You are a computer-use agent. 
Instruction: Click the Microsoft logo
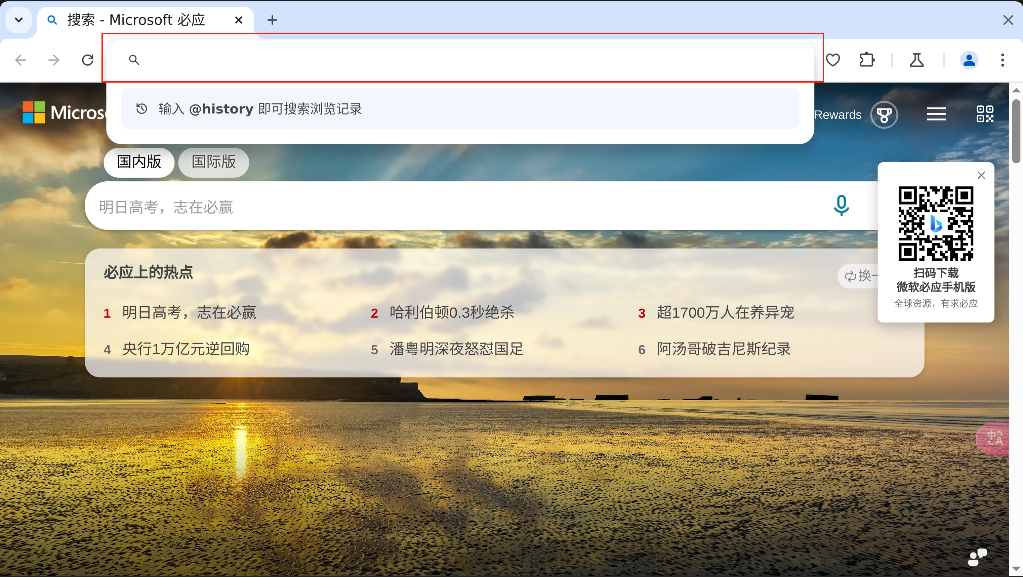pyautogui.click(x=64, y=113)
